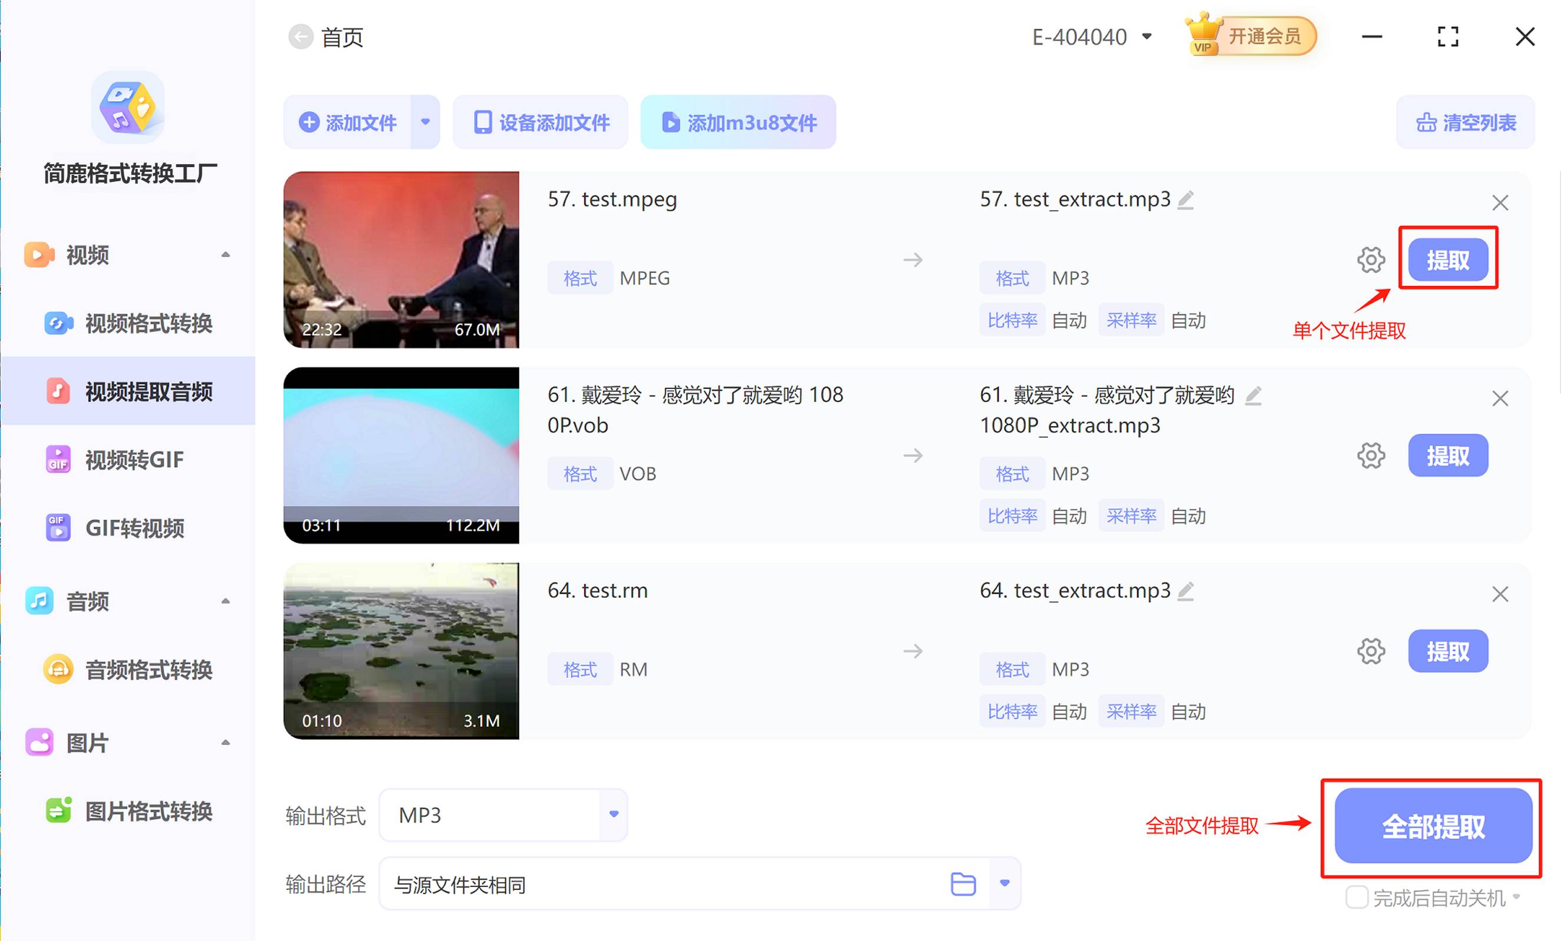Viewport: 1561px width, 941px height.
Task: Add files from device via 设备添加文件
Action: point(540,122)
